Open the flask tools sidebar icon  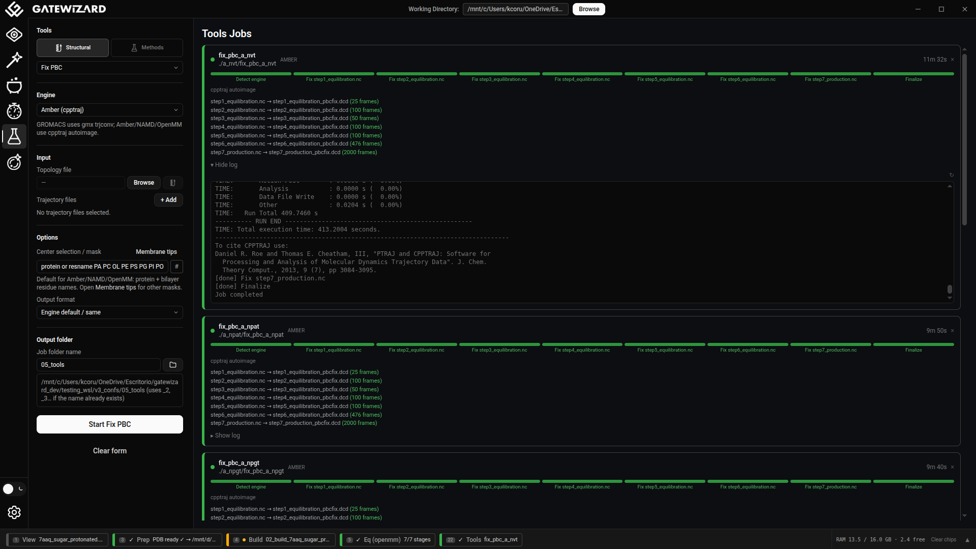tap(14, 136)
